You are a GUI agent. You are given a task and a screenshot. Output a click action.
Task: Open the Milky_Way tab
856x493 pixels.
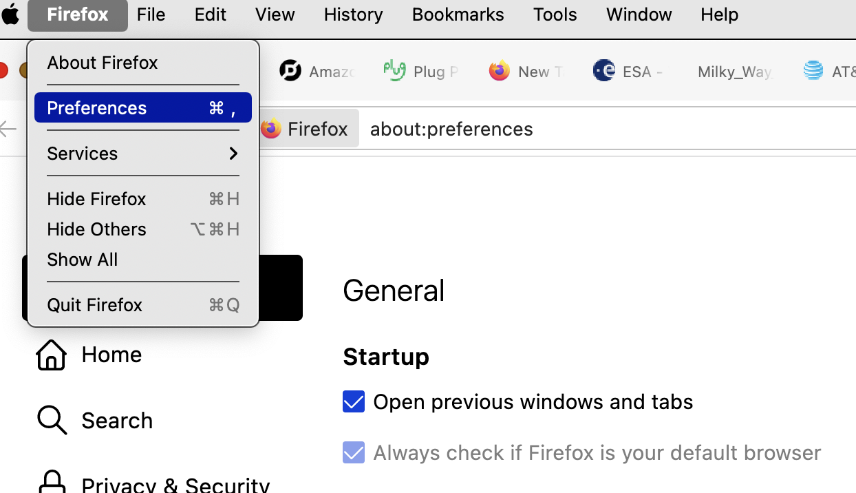(735, 72)
